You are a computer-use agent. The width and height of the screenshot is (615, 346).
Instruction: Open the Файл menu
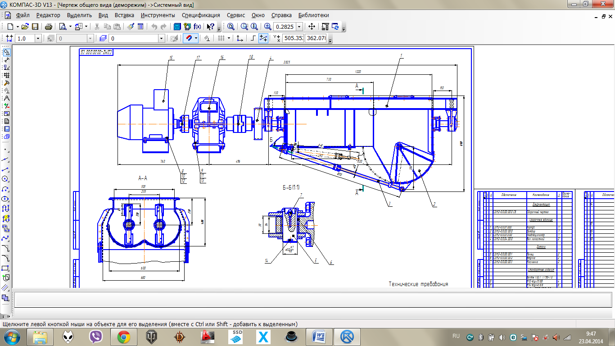(x=23, y=15)
